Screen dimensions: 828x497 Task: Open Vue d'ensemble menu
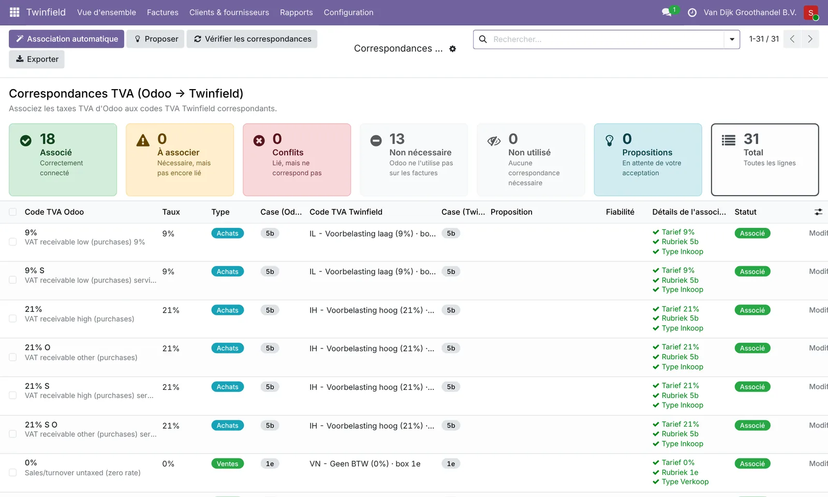[107, 12]
